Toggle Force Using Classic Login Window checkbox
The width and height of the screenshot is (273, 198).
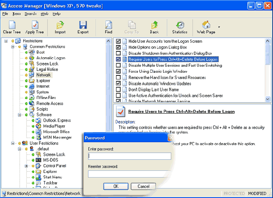(119, 71)
